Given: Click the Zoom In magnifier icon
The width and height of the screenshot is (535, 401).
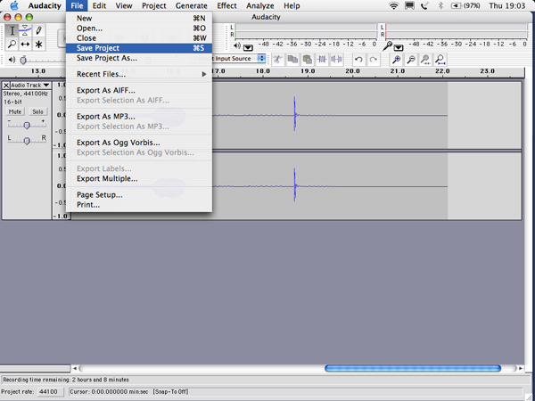Looking at the screenshot, I should point(396,60).
